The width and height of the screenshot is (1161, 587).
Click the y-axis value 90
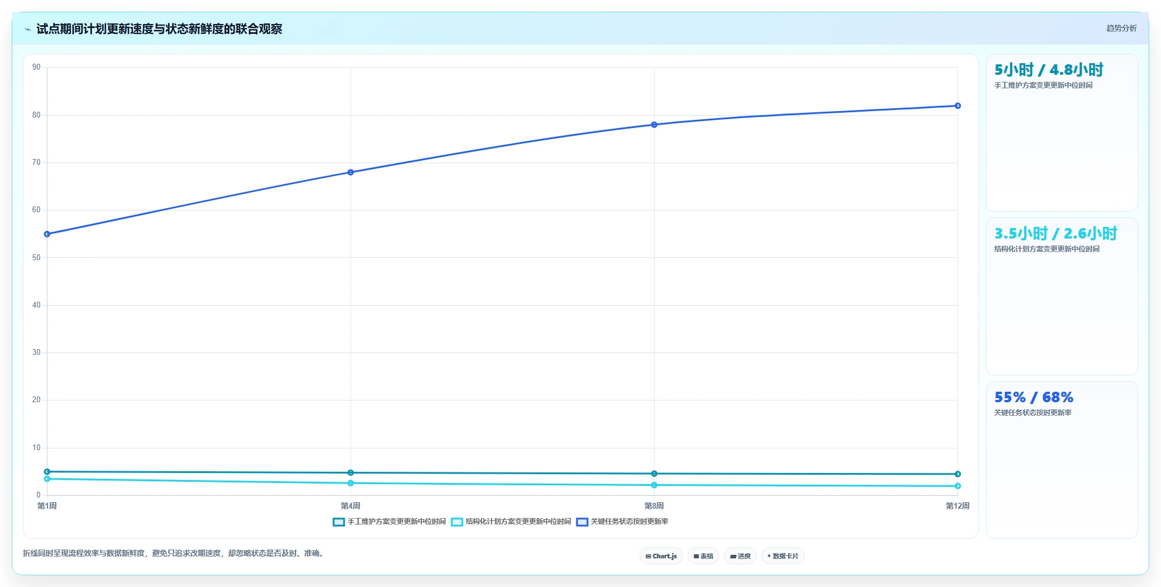click(36, 67)
